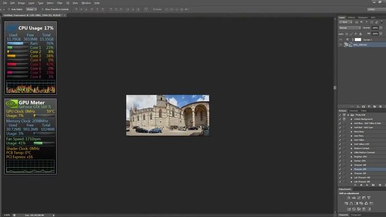Viewport: 386px width, 217px height.
Task: Open the Filter menu
Action: coord(60,3)
